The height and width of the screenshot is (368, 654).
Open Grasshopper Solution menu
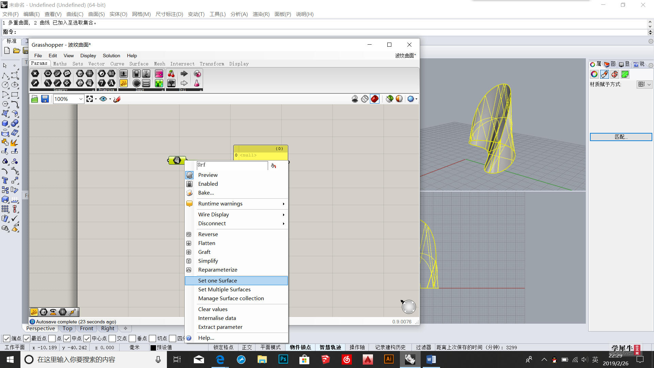click(x=111, y=56)
